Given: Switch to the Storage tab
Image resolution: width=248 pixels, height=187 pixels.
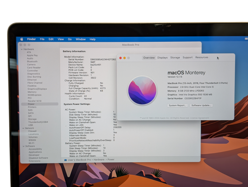Looking at the screenshot, I should tap(175, 57).
